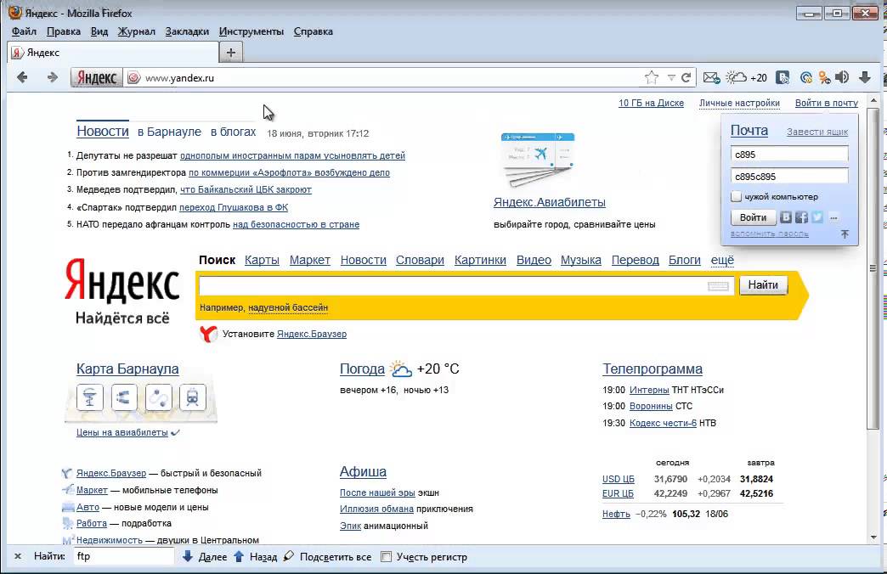Open the mail envelope toolbar icon

(x=711, y=77)
